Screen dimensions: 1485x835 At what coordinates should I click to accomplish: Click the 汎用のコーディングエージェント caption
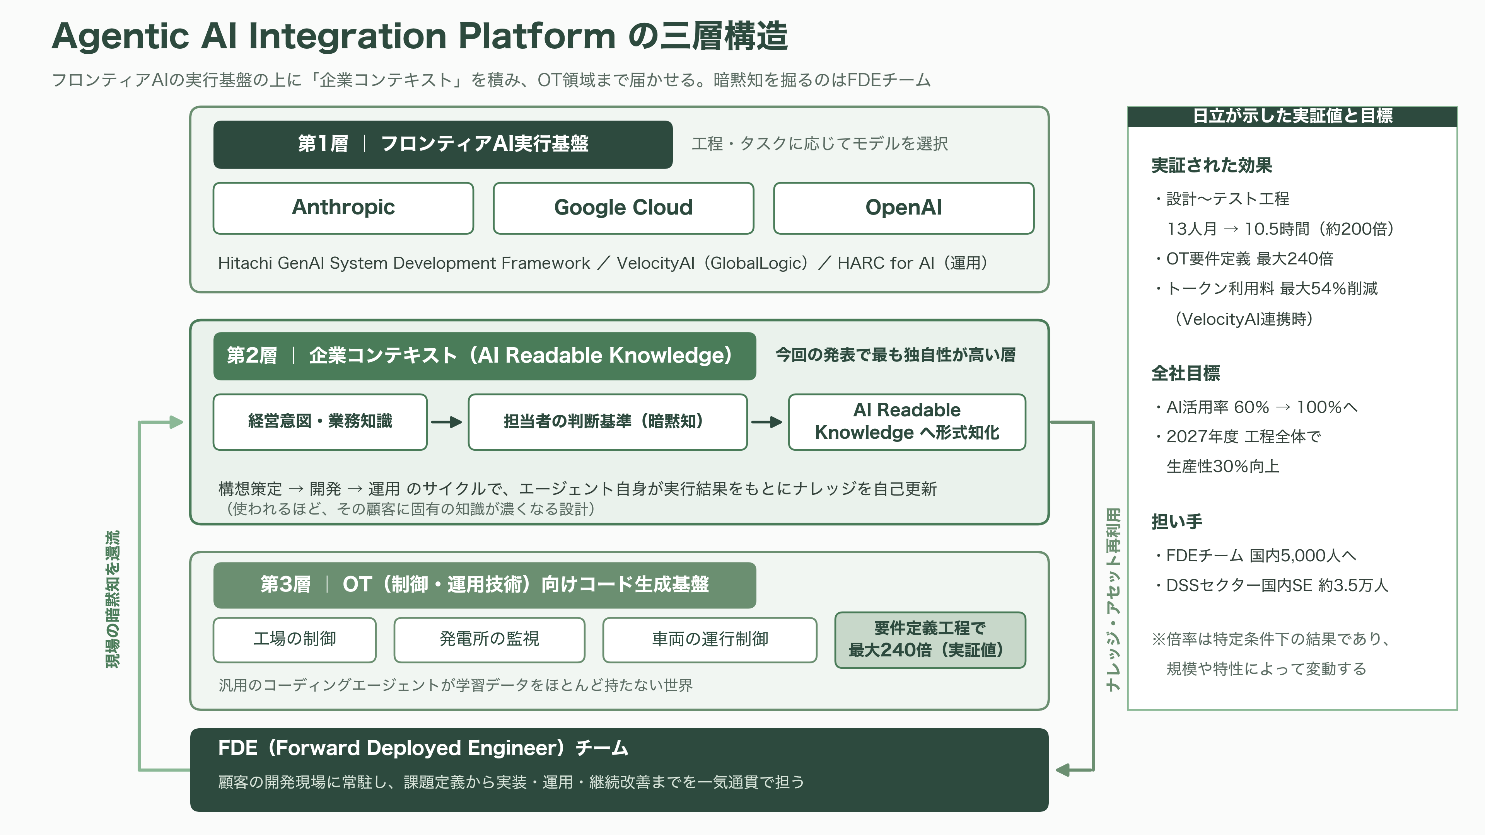(456, 685)
